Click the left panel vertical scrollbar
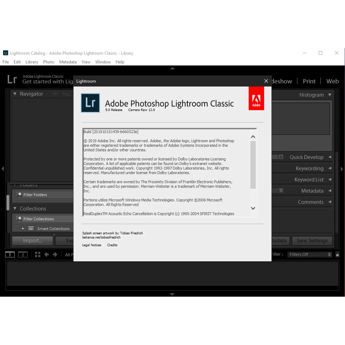 pos(8,203)
